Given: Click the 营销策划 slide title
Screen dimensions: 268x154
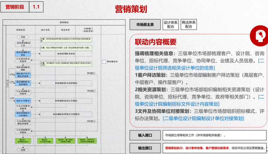Looking at the screenshot, I should 131,9.
